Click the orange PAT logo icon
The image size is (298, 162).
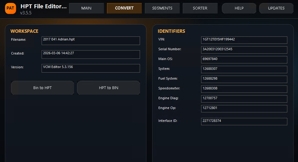point(11,8)
